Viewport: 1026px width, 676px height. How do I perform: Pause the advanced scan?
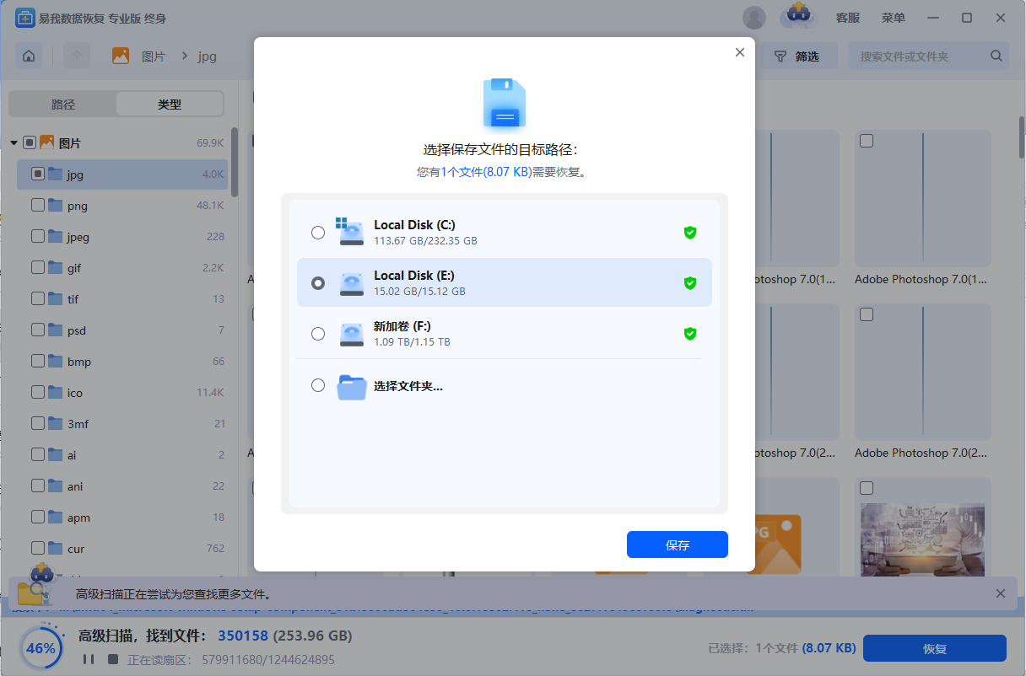(x=89, y=659)
